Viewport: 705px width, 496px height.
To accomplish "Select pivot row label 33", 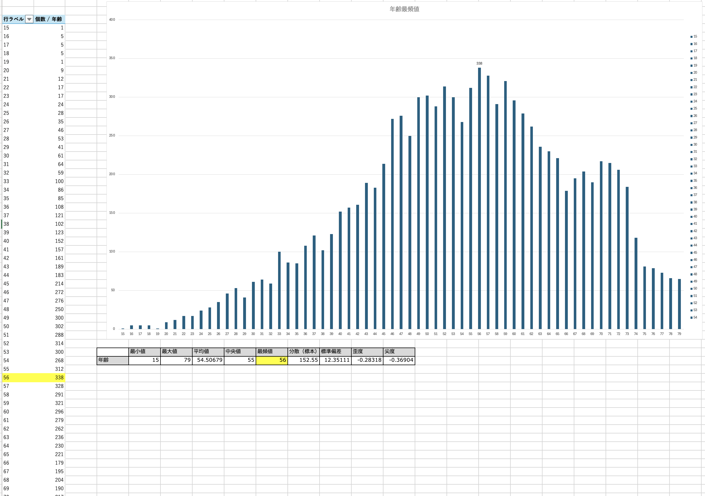I will [7, 181].
